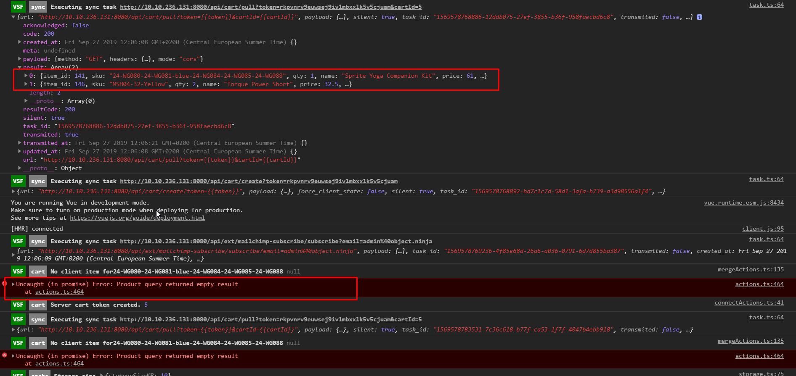Expand the updated_at date property
796x376 pixels.
19,151
